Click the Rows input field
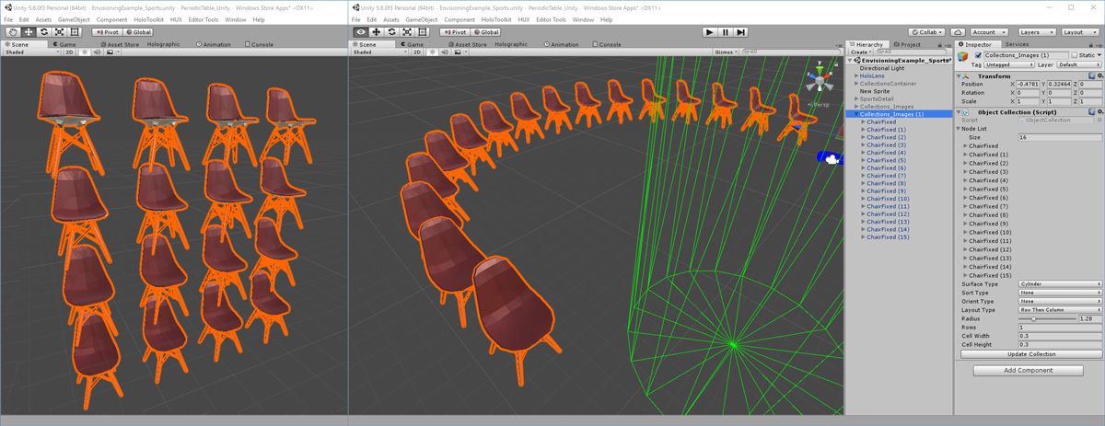 coord(1059,328)
